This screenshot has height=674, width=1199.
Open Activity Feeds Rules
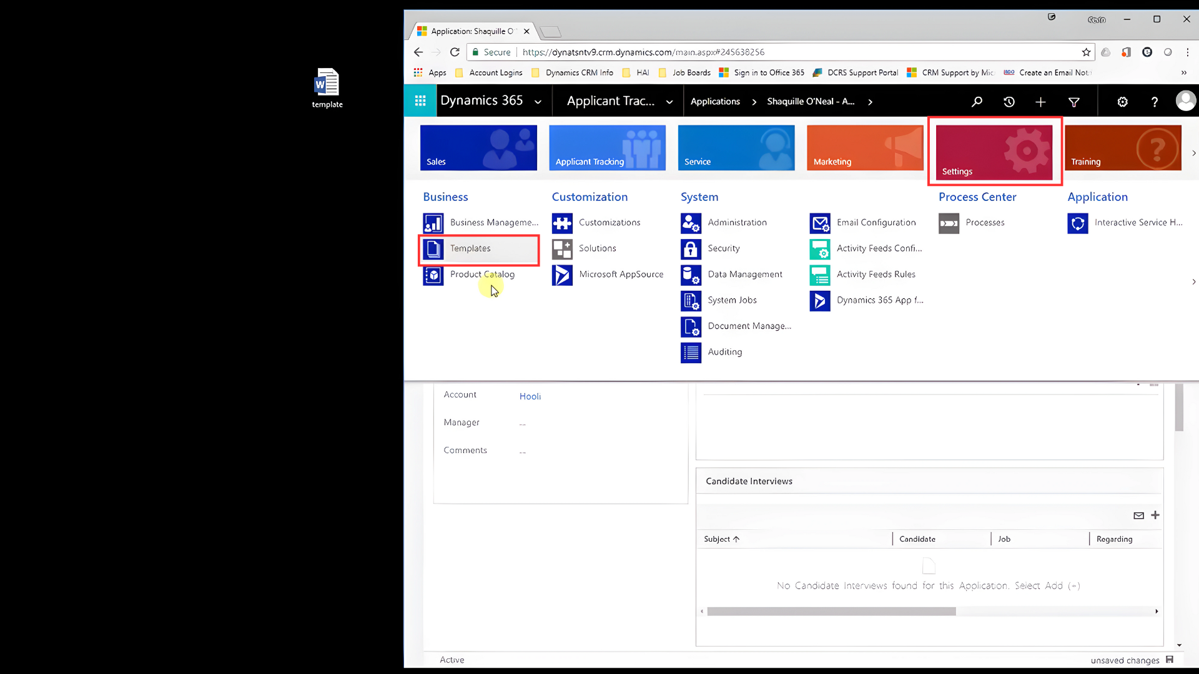[863, 275]
